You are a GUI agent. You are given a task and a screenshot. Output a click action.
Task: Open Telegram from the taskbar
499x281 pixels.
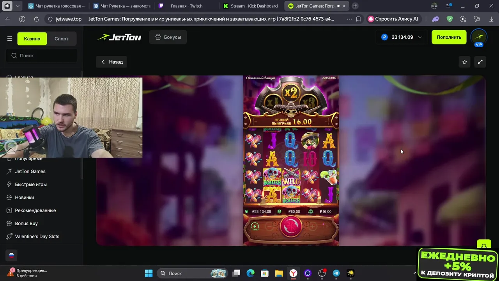pos(336,273)
